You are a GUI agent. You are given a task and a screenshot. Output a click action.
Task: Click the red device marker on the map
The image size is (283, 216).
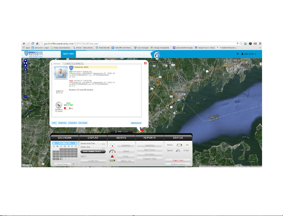(x=142, y=130)
